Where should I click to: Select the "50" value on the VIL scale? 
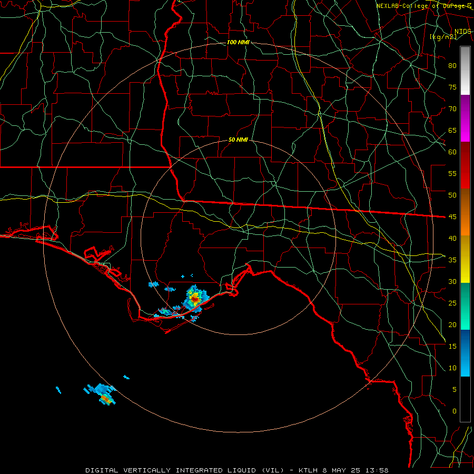point(452,195)
